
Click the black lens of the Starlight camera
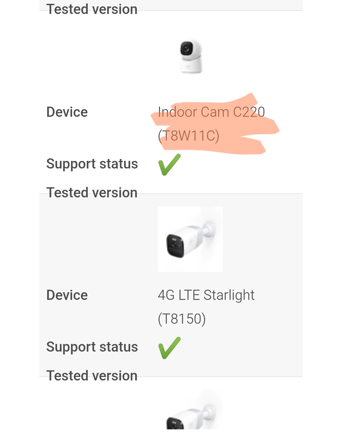click(175, 246)
